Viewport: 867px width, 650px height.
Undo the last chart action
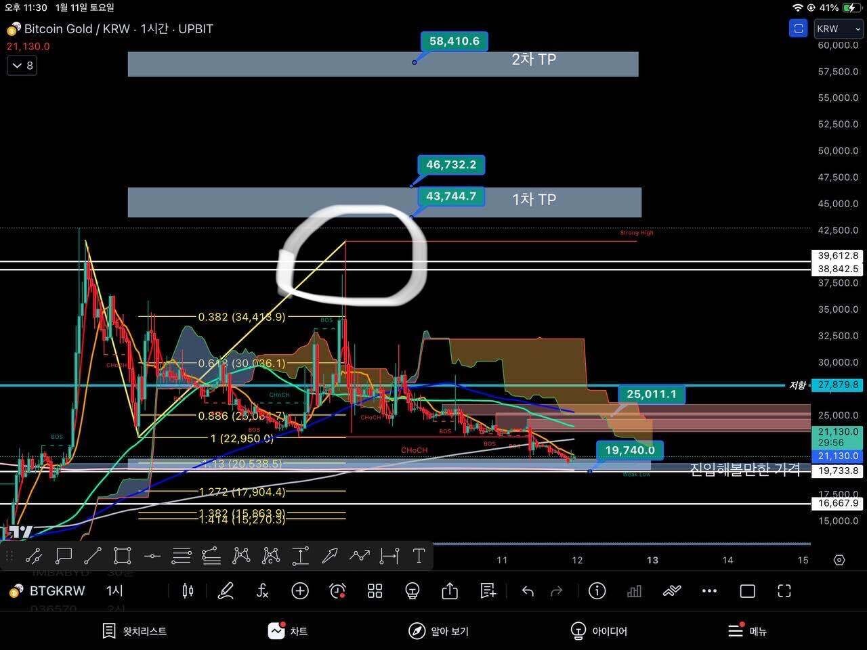point(528,591)
